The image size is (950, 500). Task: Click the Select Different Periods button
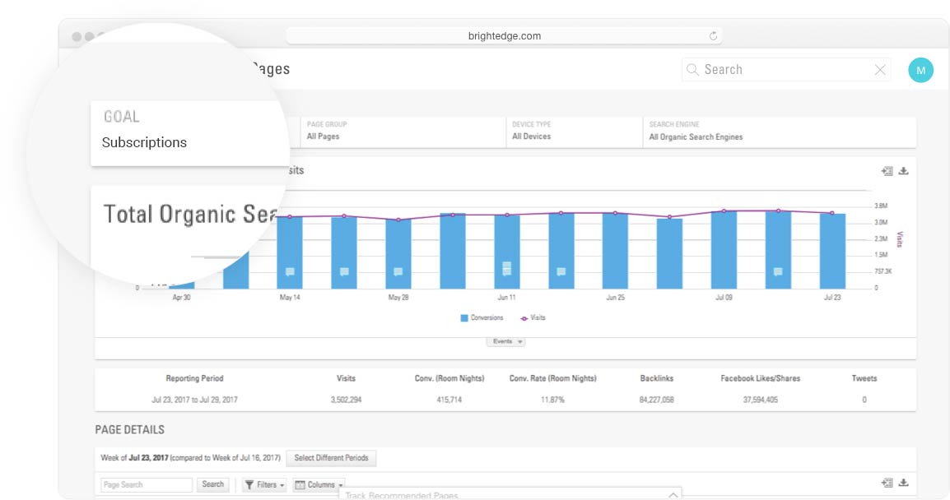331,458
